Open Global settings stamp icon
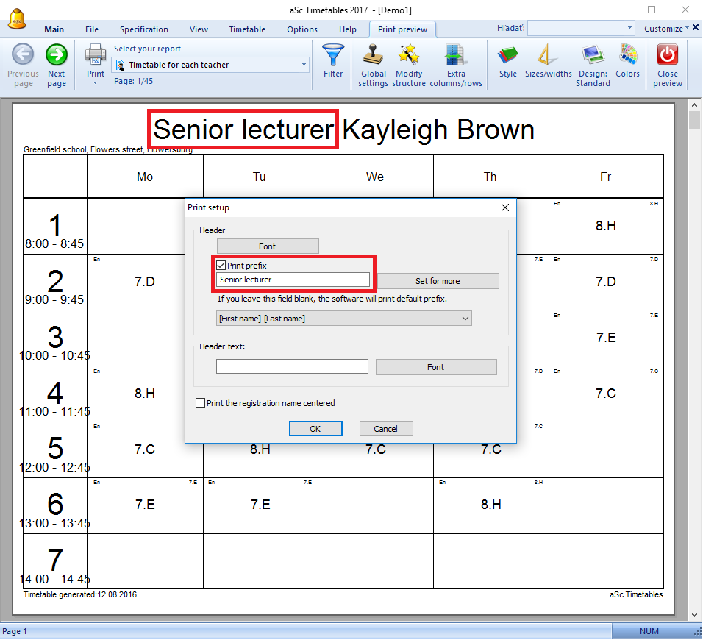Screen dimensions: 703x640 click(374, 55)
